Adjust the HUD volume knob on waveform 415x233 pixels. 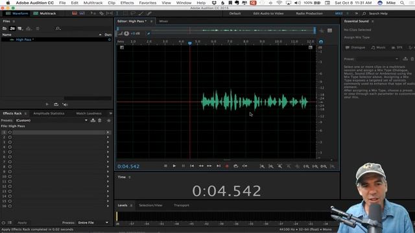click(x=126, y=33)
